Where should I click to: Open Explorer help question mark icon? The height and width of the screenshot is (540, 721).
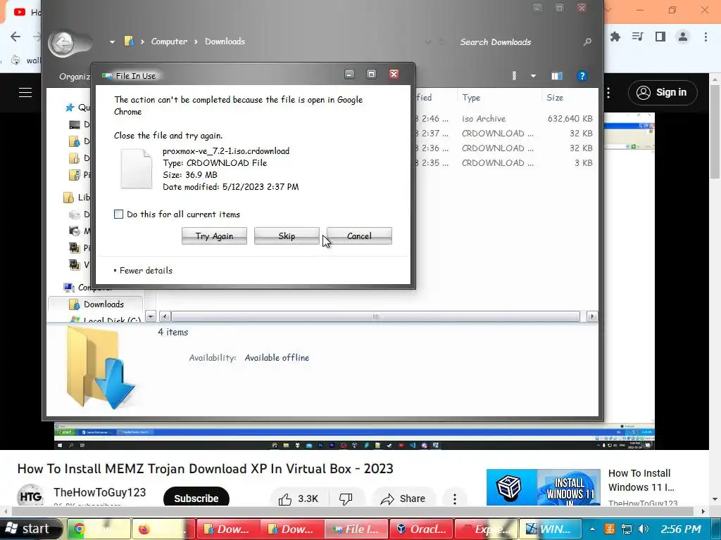[x=582, y=76]
